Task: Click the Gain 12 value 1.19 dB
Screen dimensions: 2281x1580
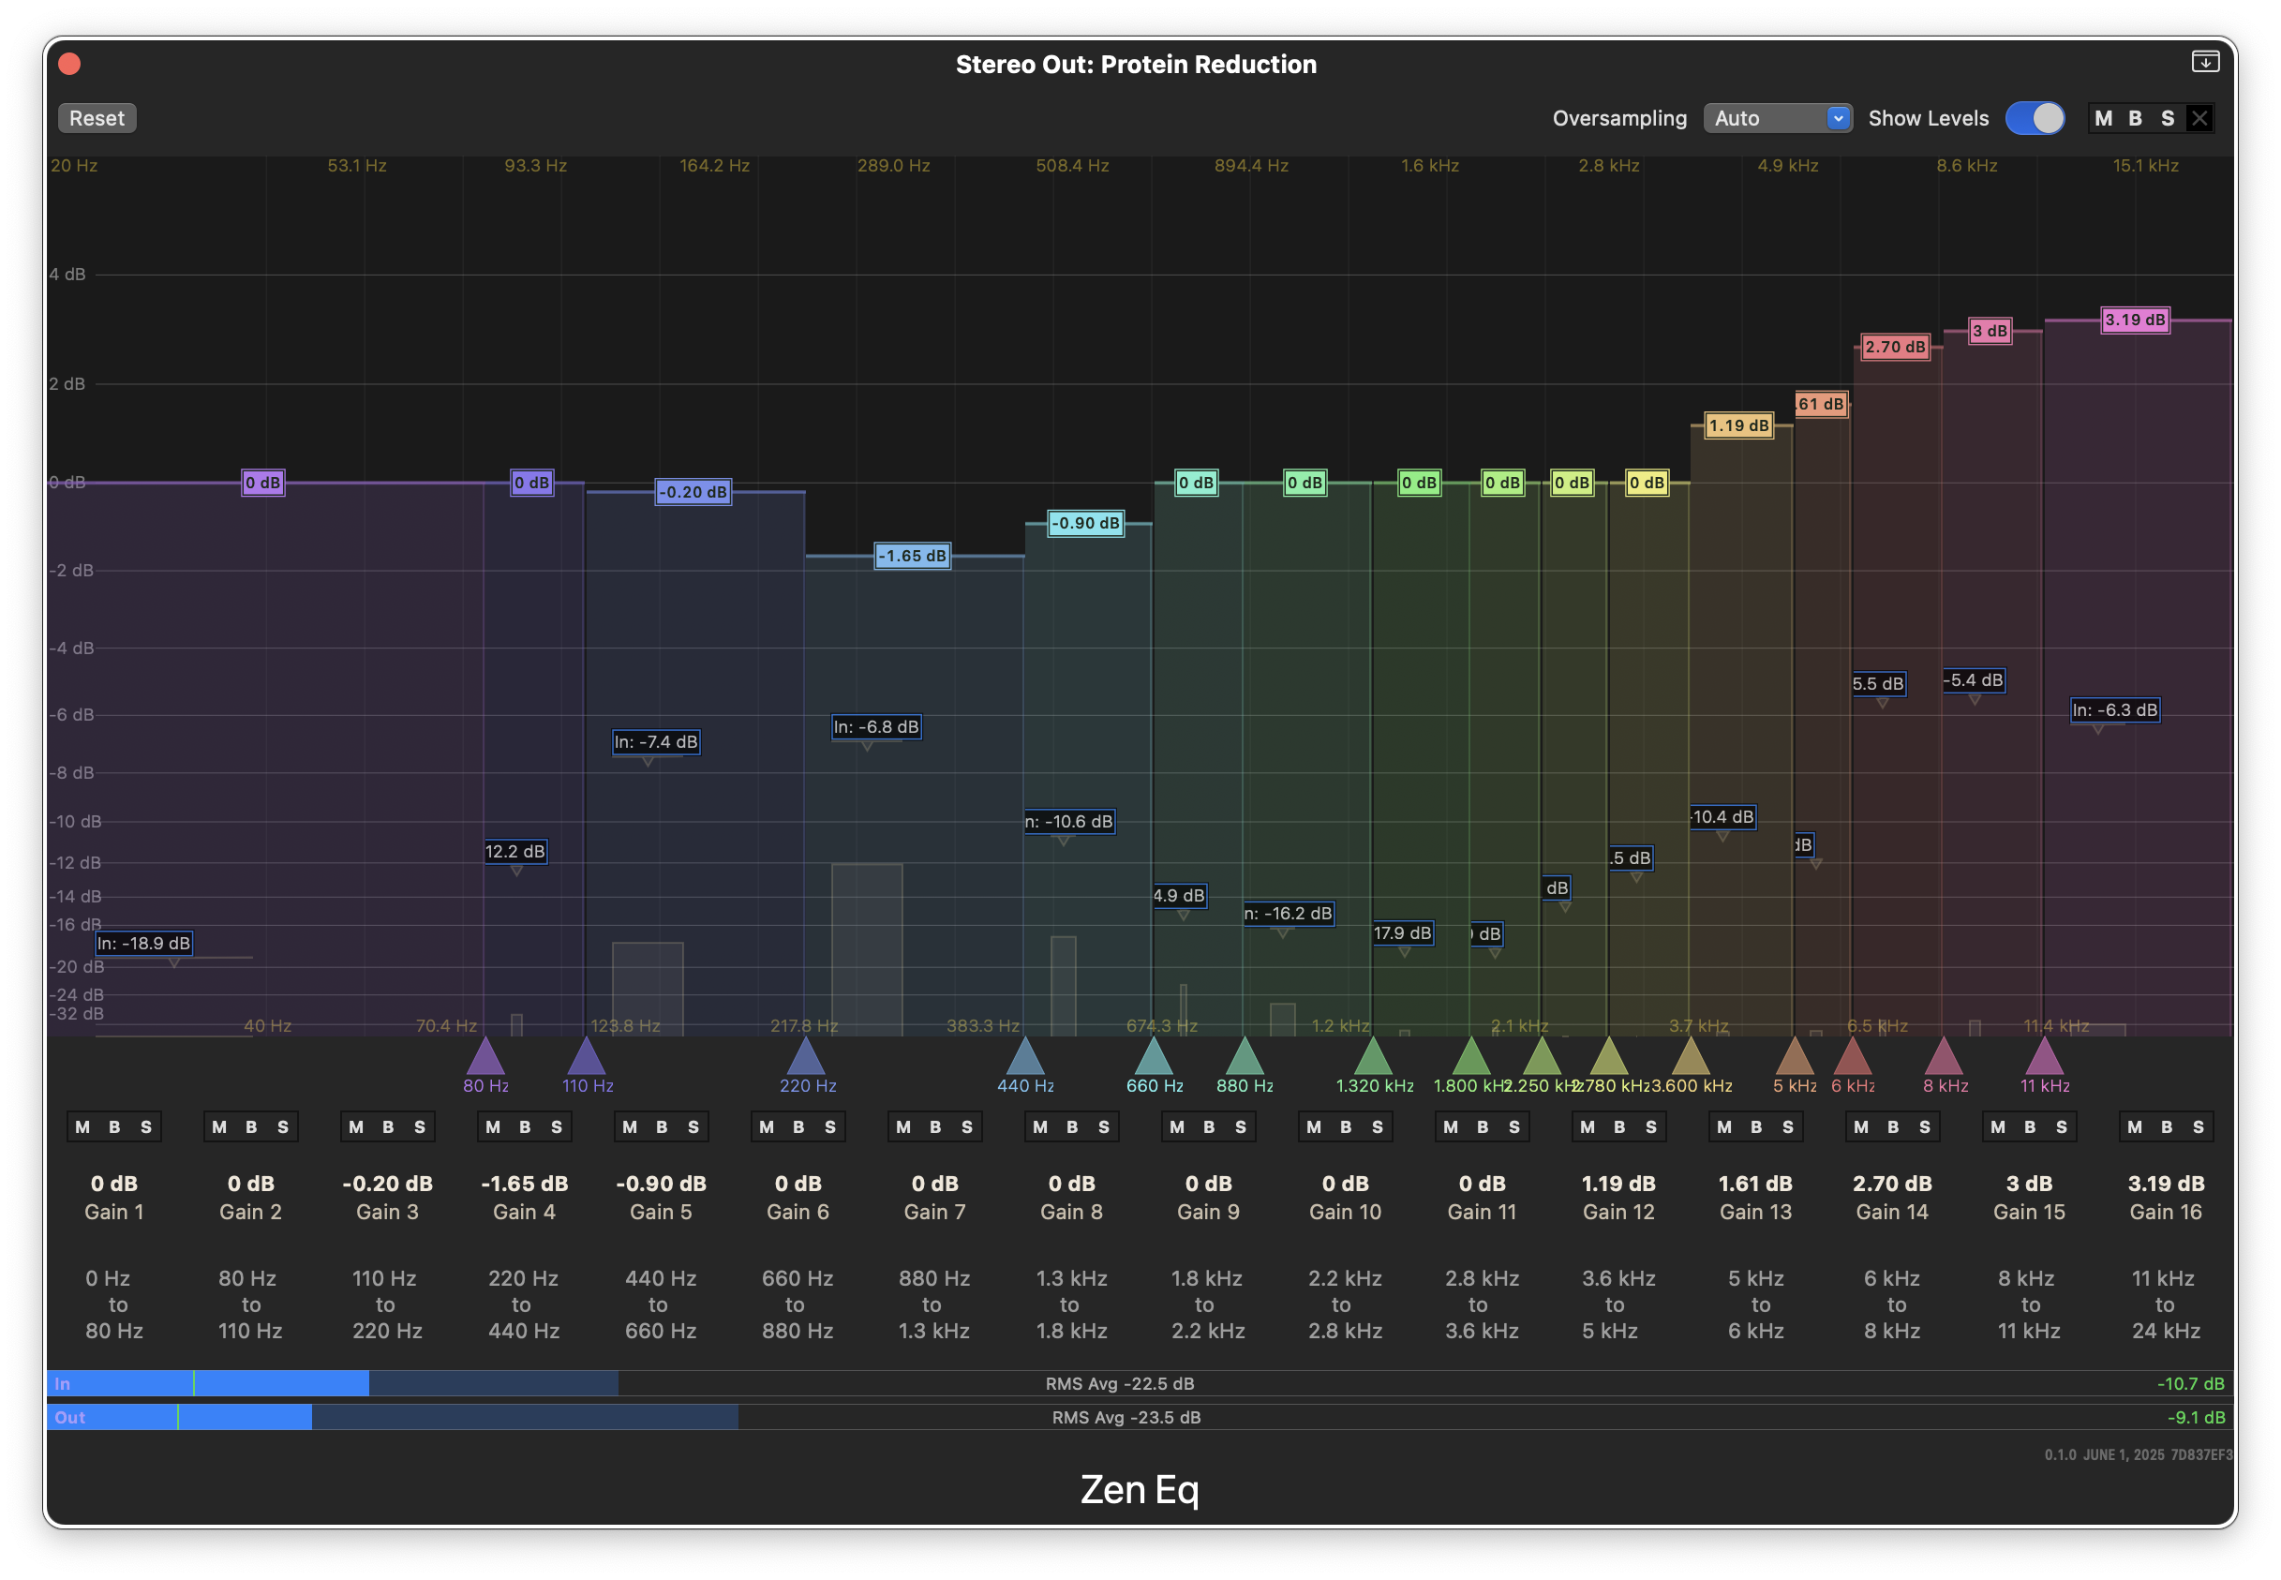Action: [1618, 1183]
